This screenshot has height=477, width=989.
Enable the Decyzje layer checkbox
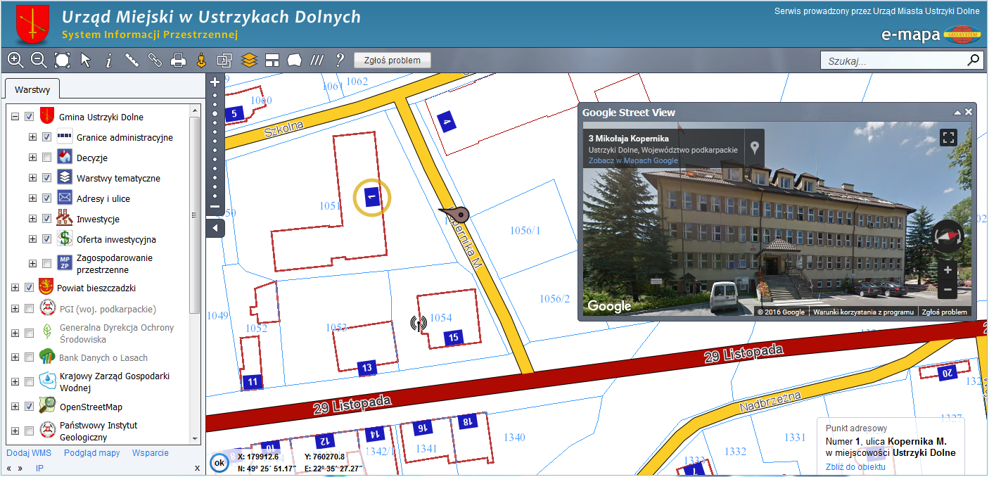(x=46, y=158)
